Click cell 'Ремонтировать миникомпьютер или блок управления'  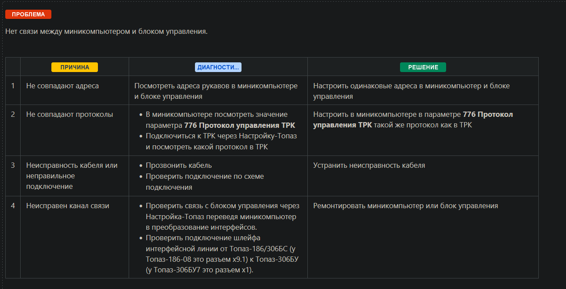(x=423, y=237)
